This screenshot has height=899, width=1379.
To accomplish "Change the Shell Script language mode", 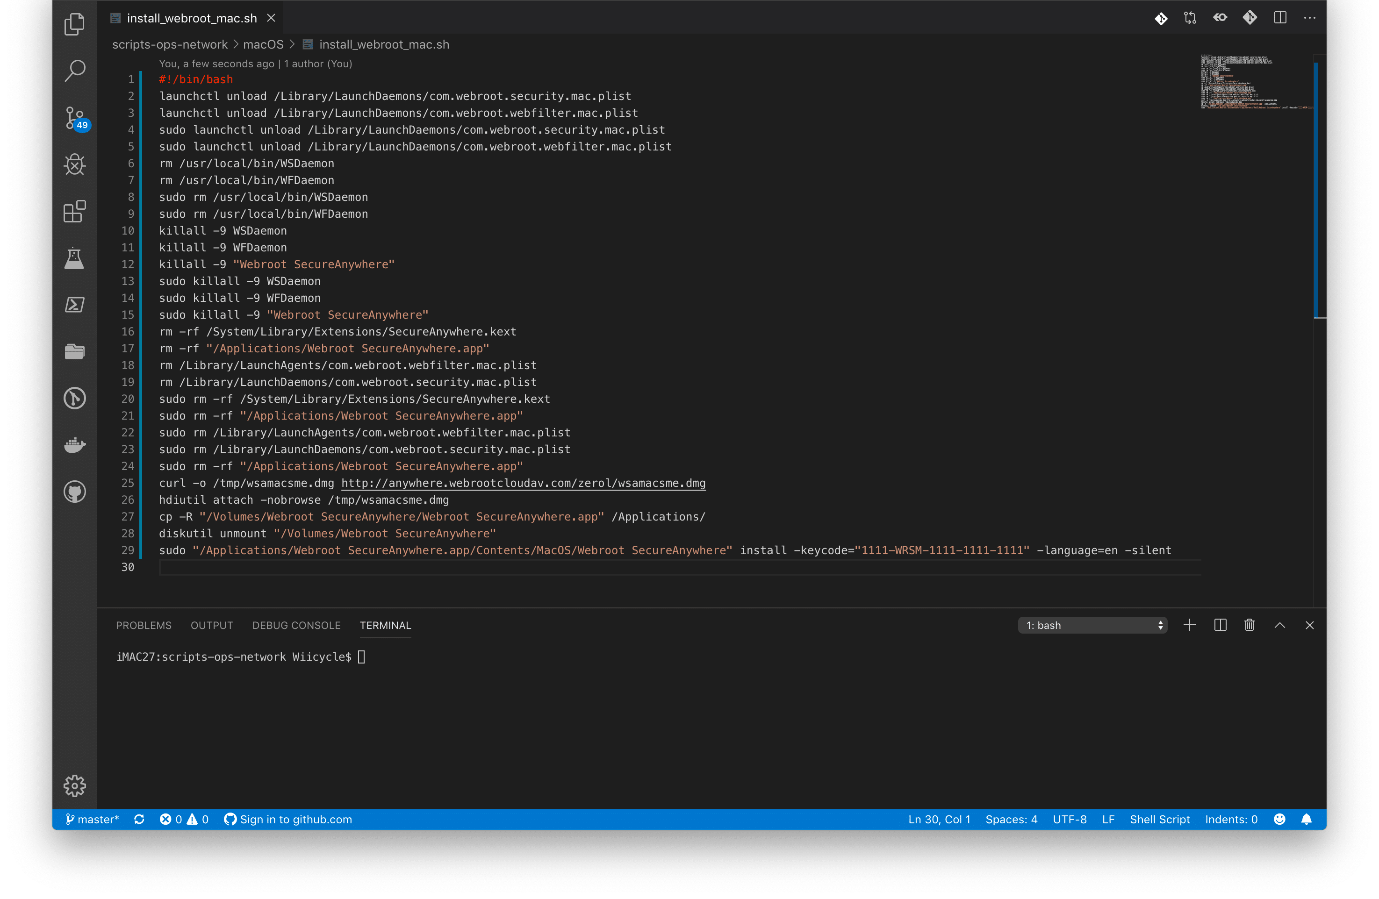I will [1160, 820].
